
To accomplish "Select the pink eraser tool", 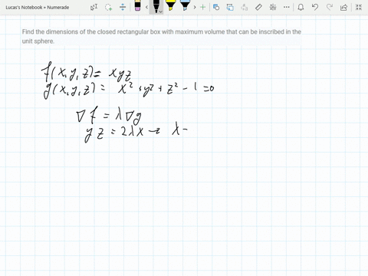I will coord(137,5).
